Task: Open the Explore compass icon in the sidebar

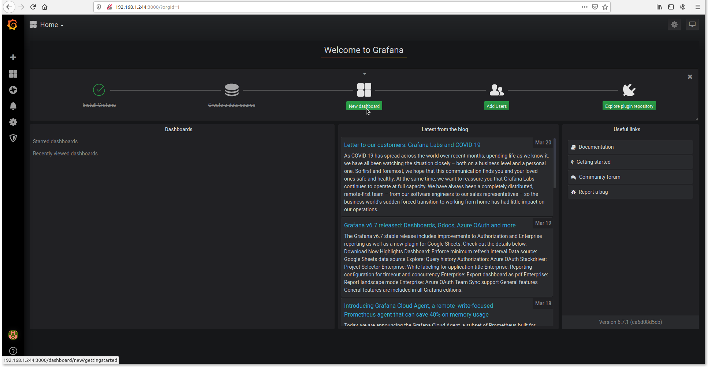Action: click(13, 90)
